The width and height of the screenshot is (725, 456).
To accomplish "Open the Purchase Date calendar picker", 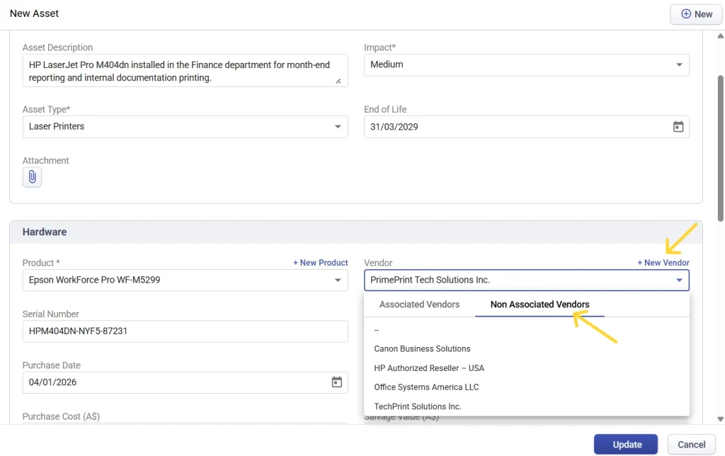I will coord(336,382).
